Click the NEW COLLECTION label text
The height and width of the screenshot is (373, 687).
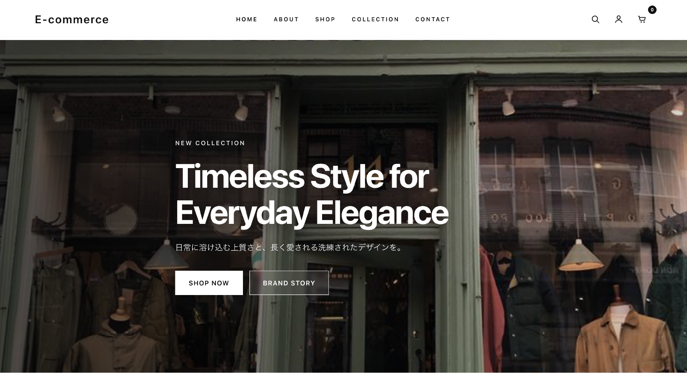click(210, 143)
